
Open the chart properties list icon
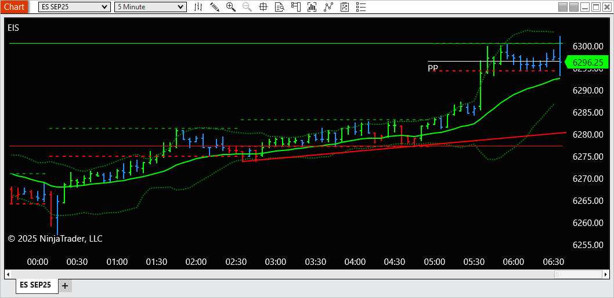pos(360,6)
